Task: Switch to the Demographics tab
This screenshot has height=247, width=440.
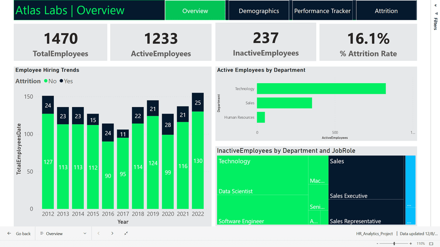Action: 259,11
